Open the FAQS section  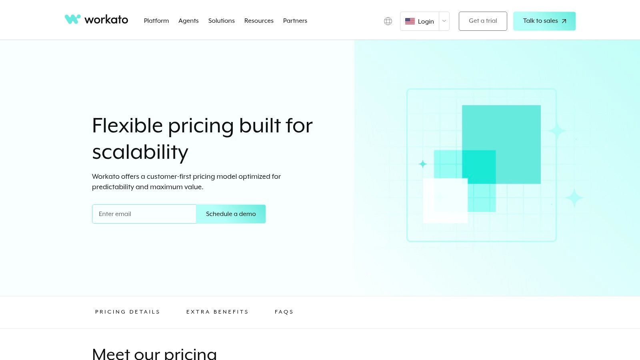click(284, 312)
